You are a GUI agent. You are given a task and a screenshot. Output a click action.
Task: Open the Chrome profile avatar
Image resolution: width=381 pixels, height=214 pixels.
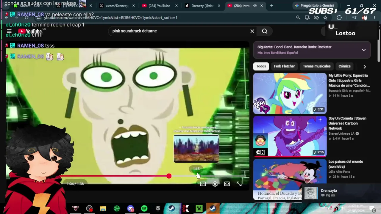point(364,18)
